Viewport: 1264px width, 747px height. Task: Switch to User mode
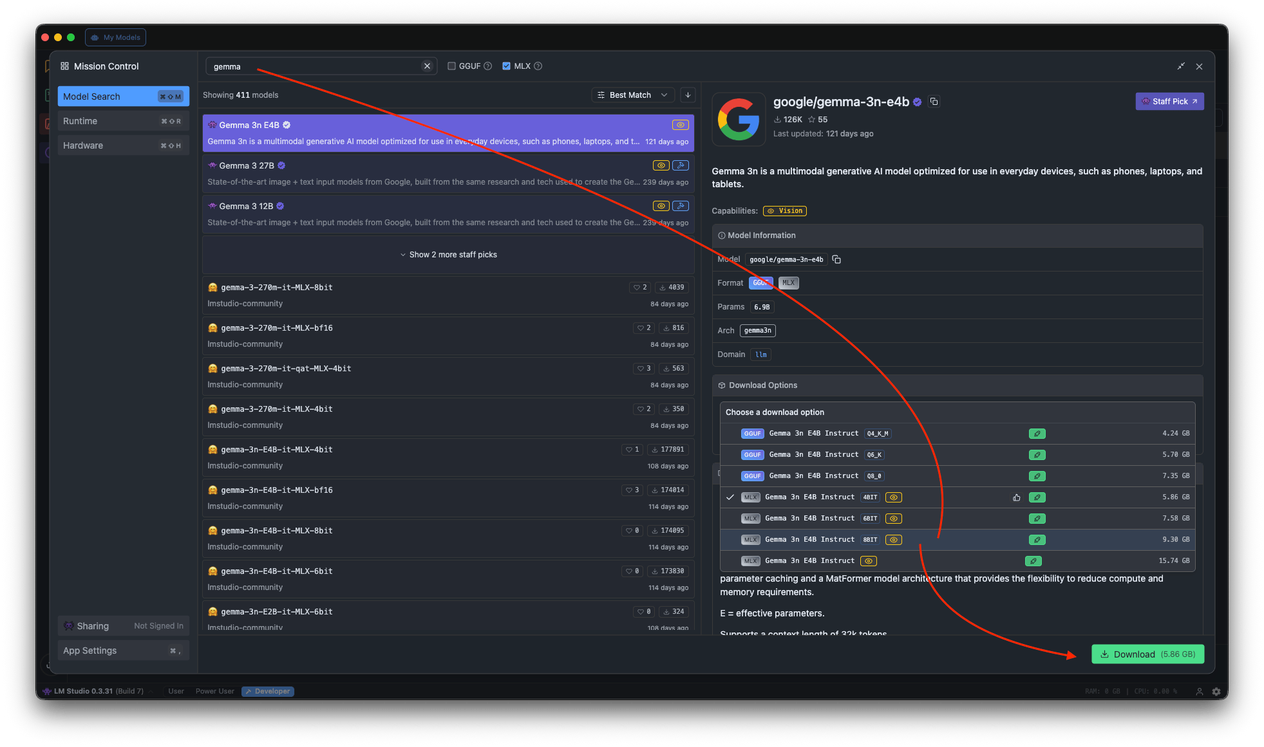pyautogui.click(x=176, y=692)
